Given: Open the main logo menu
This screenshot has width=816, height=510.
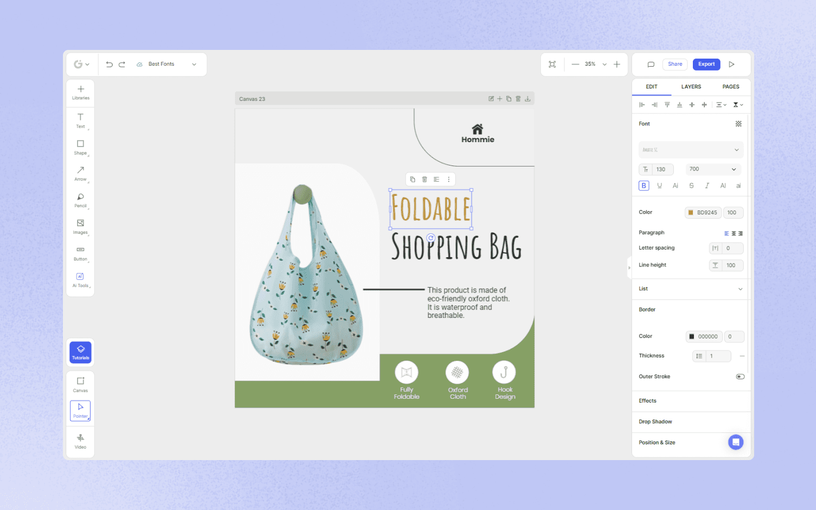Looking at the screenshot, I should coord(81,64).
